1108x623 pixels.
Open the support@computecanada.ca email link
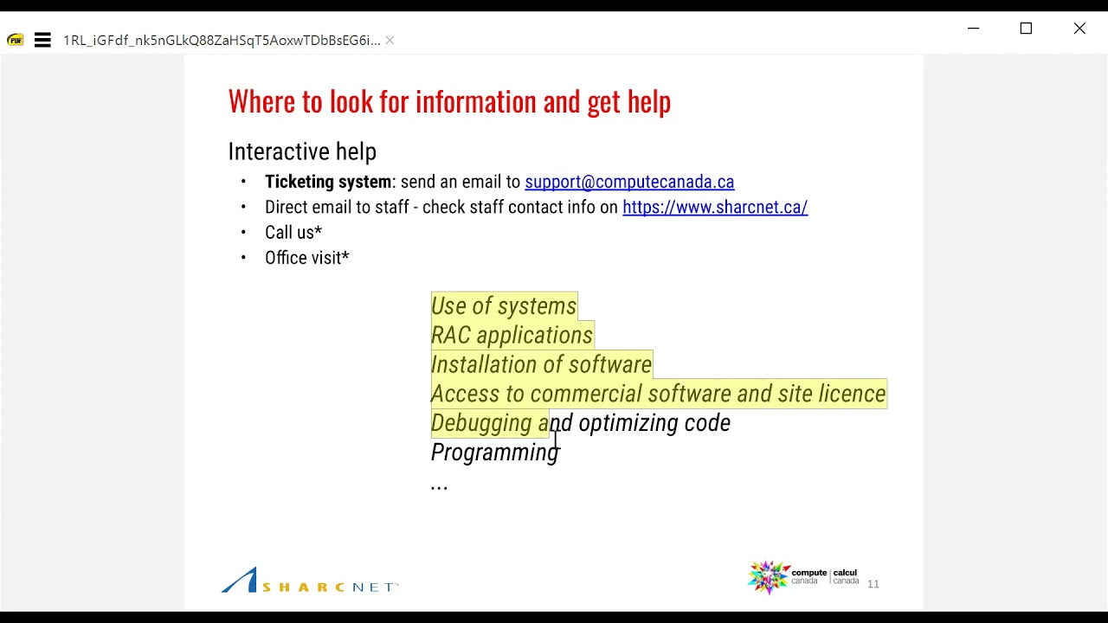click(x=628, y=182)
